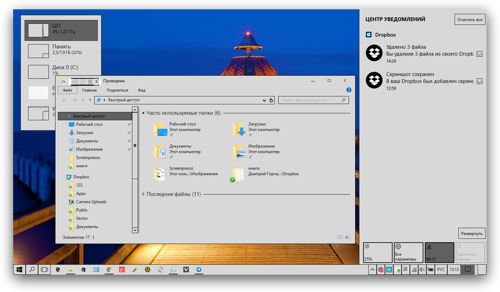Image resolution: width=500 pixels, height=292 pixels.
Task: Open the Файл menu tab
Action: (x=68, y=90)
